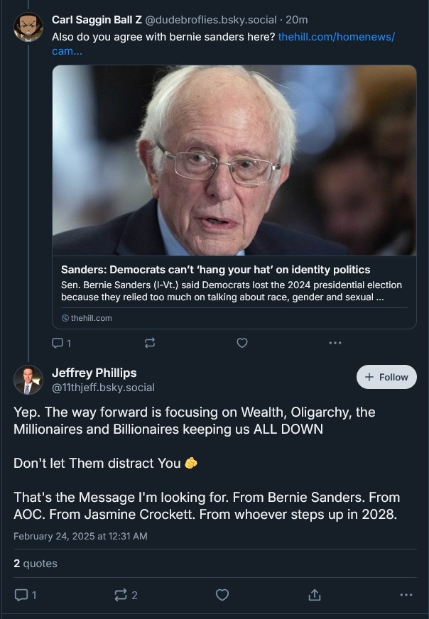429x619 pixels.
Task: Reply to Jeffrey Phillips' post
Action: click(x=26, y=595)
